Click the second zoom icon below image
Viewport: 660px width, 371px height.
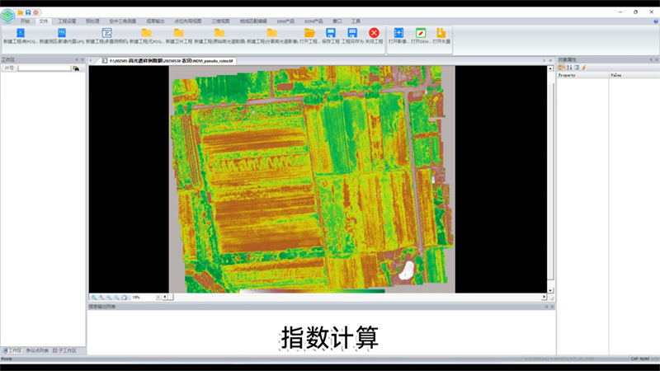coord(101,298)
